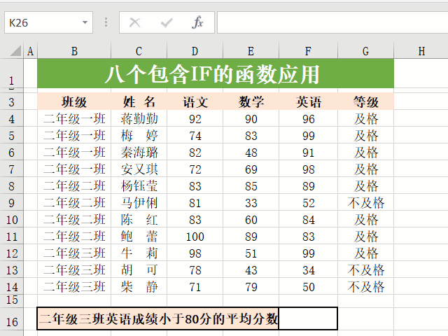Click 二年级一班 class cell in 蒋勤勤 row

[x=74, y=118]
